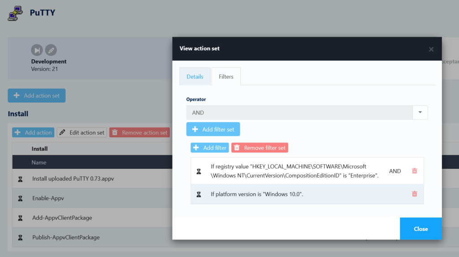Screen dimensions: 459x257
Task: Click the pencil edit icon above Development
Action: pyautogui.click(x=51, y=50)
